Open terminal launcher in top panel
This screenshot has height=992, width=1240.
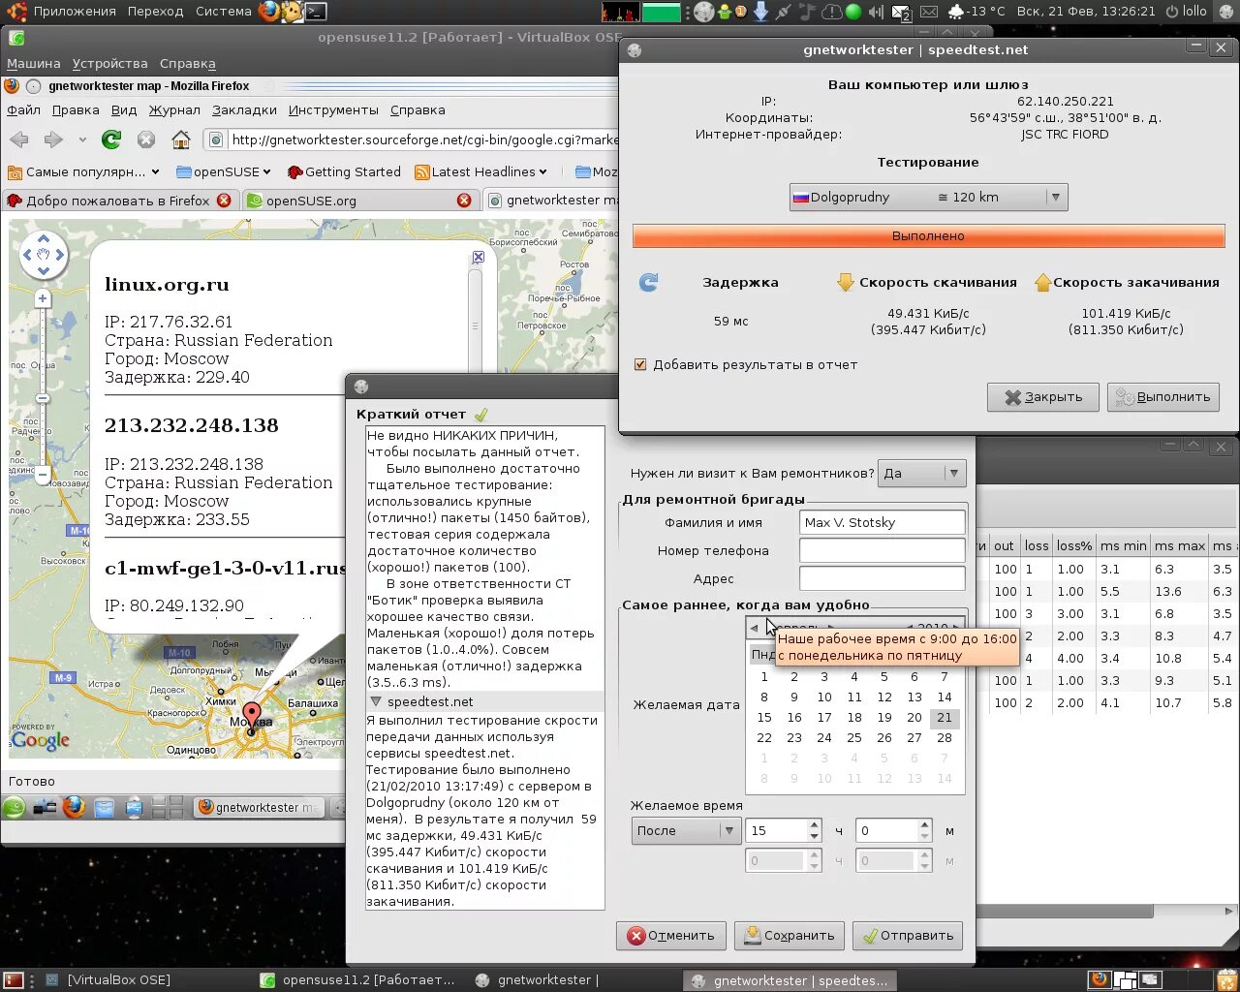click(x=315, y=12)
